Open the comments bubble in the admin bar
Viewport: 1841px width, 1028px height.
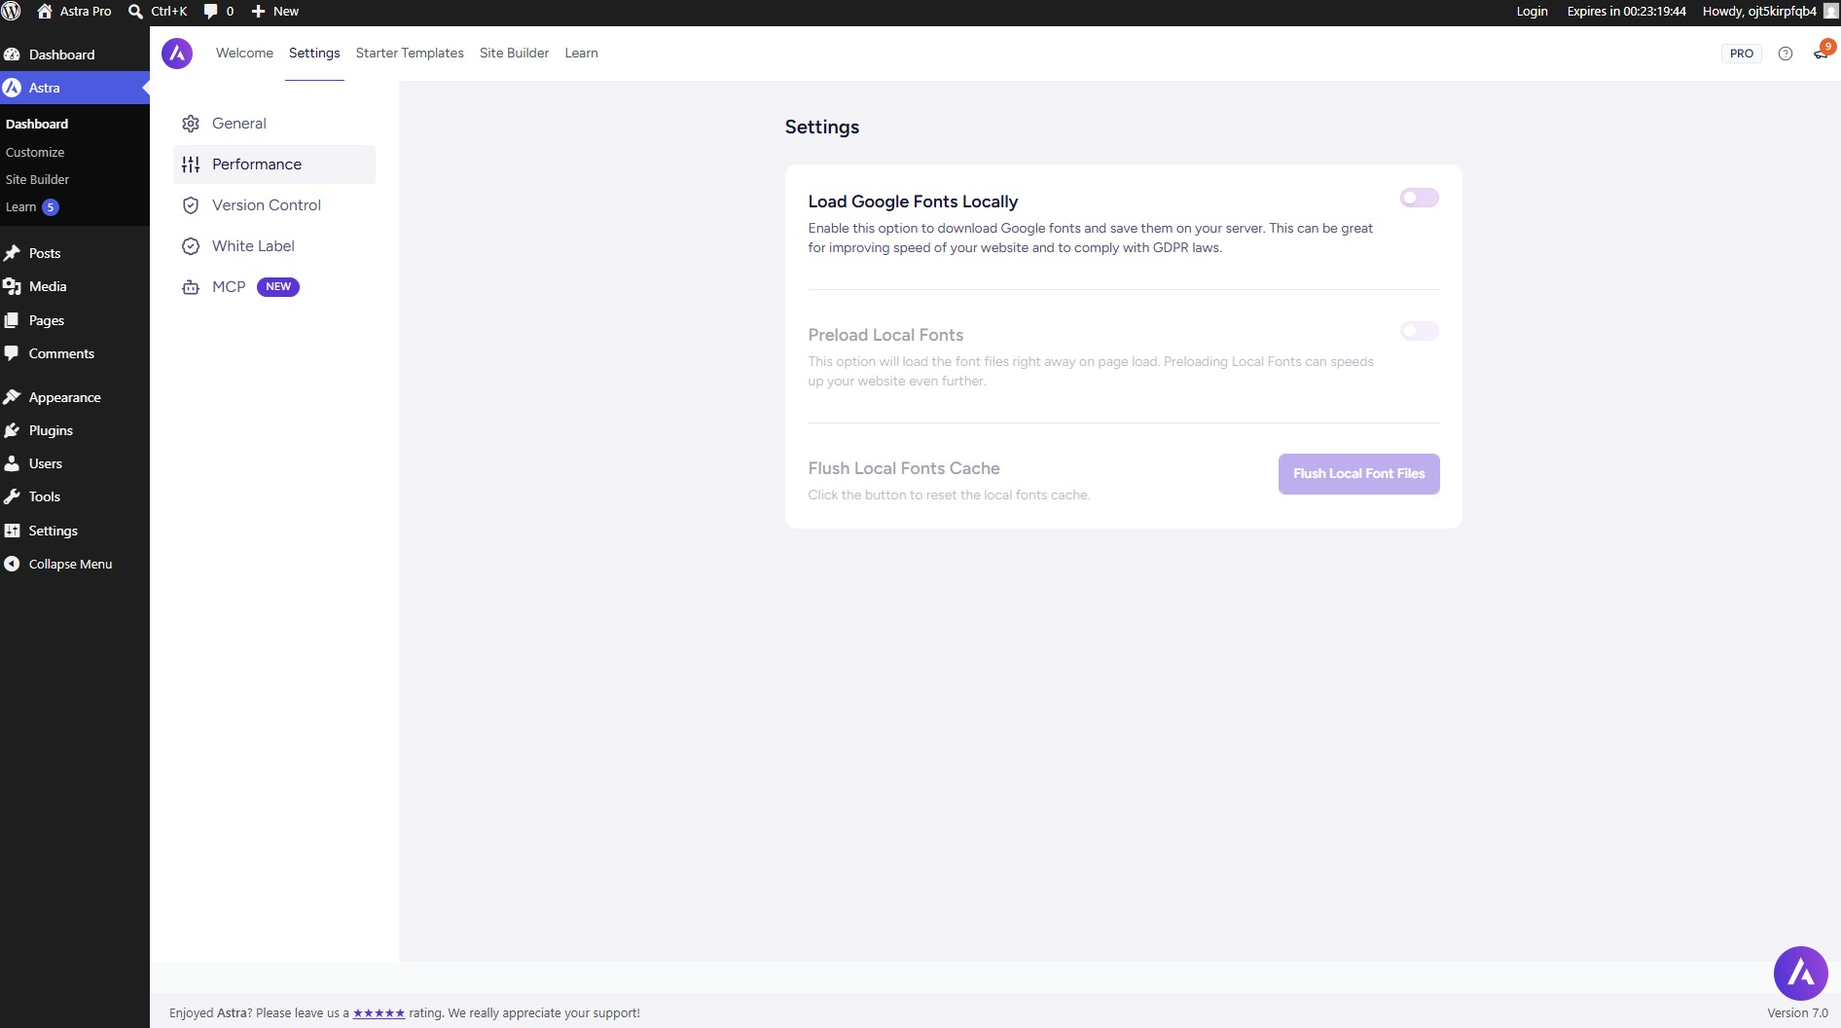coord(219,12)
